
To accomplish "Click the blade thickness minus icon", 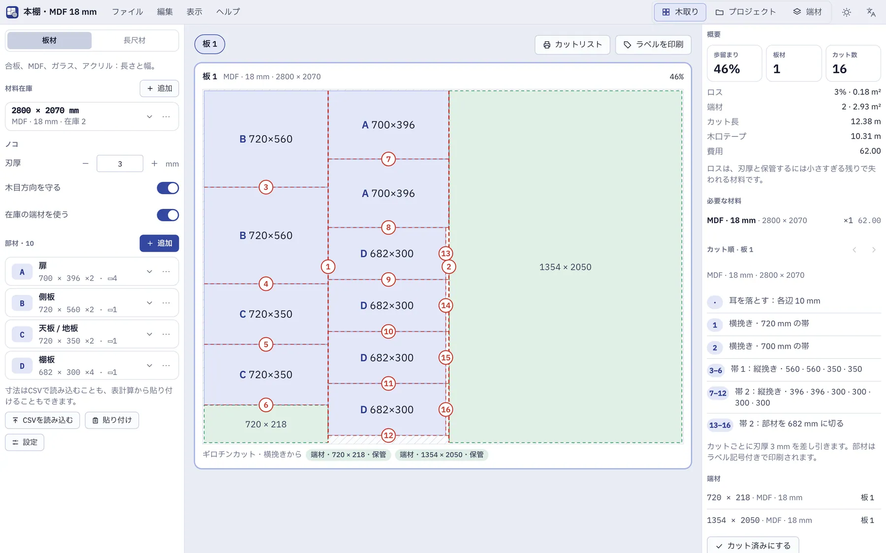I will [86, 164].
